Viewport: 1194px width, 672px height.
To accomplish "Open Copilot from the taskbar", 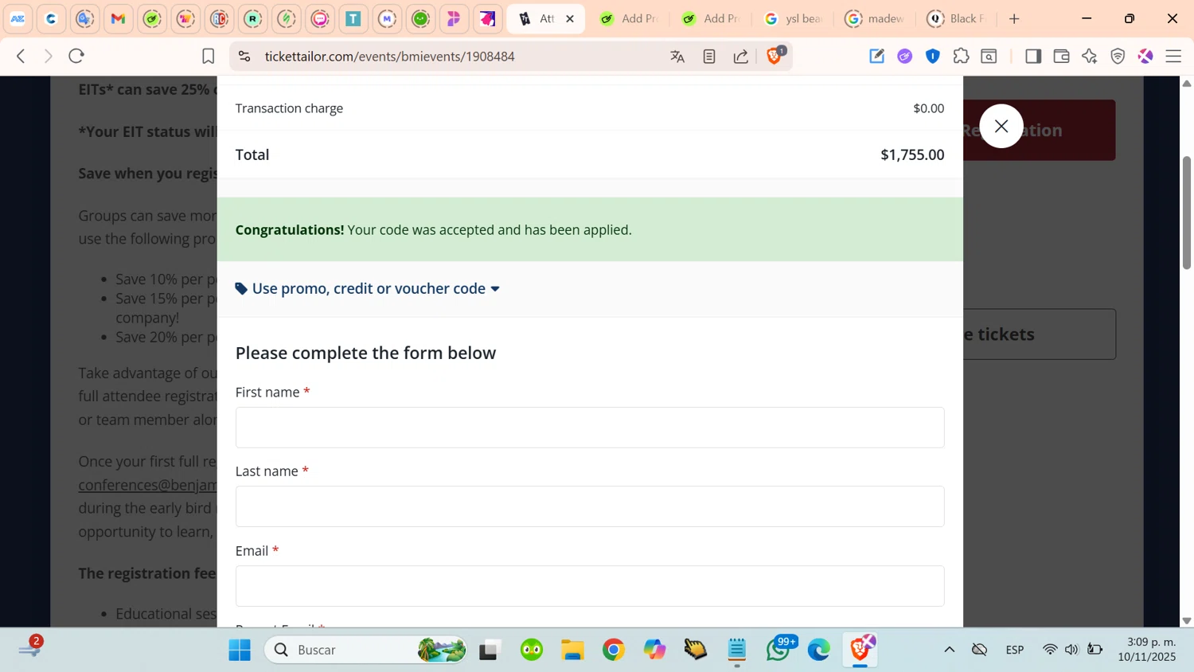I will 655,650.
